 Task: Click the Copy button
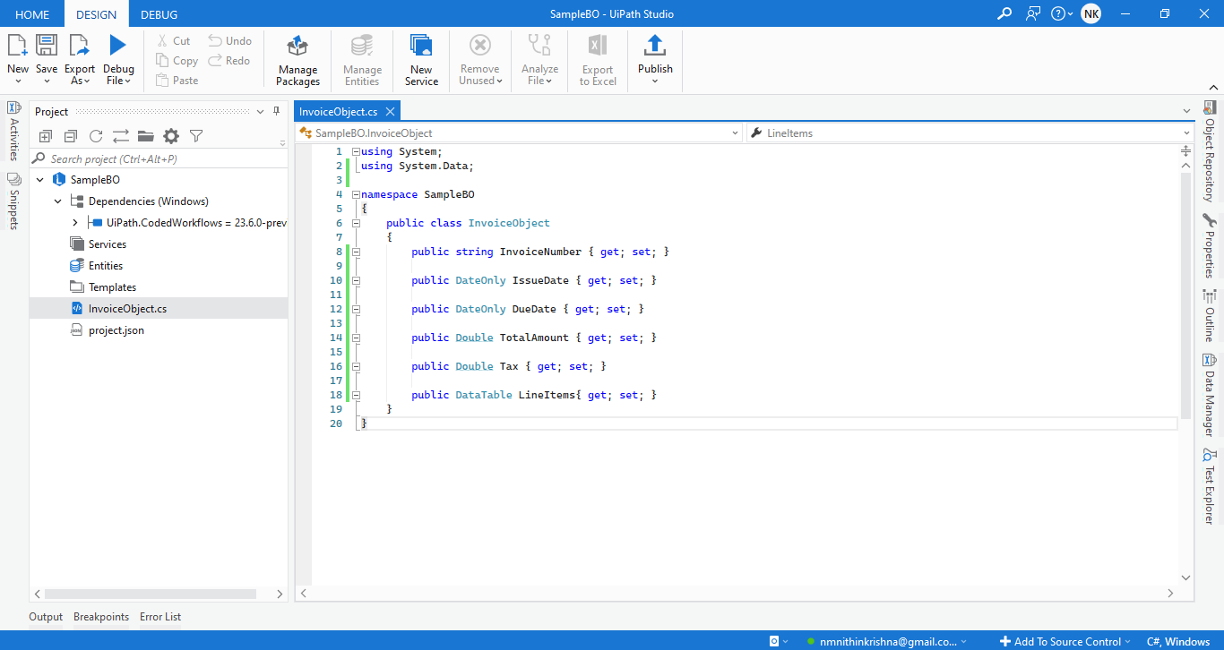tap(177, 61)
